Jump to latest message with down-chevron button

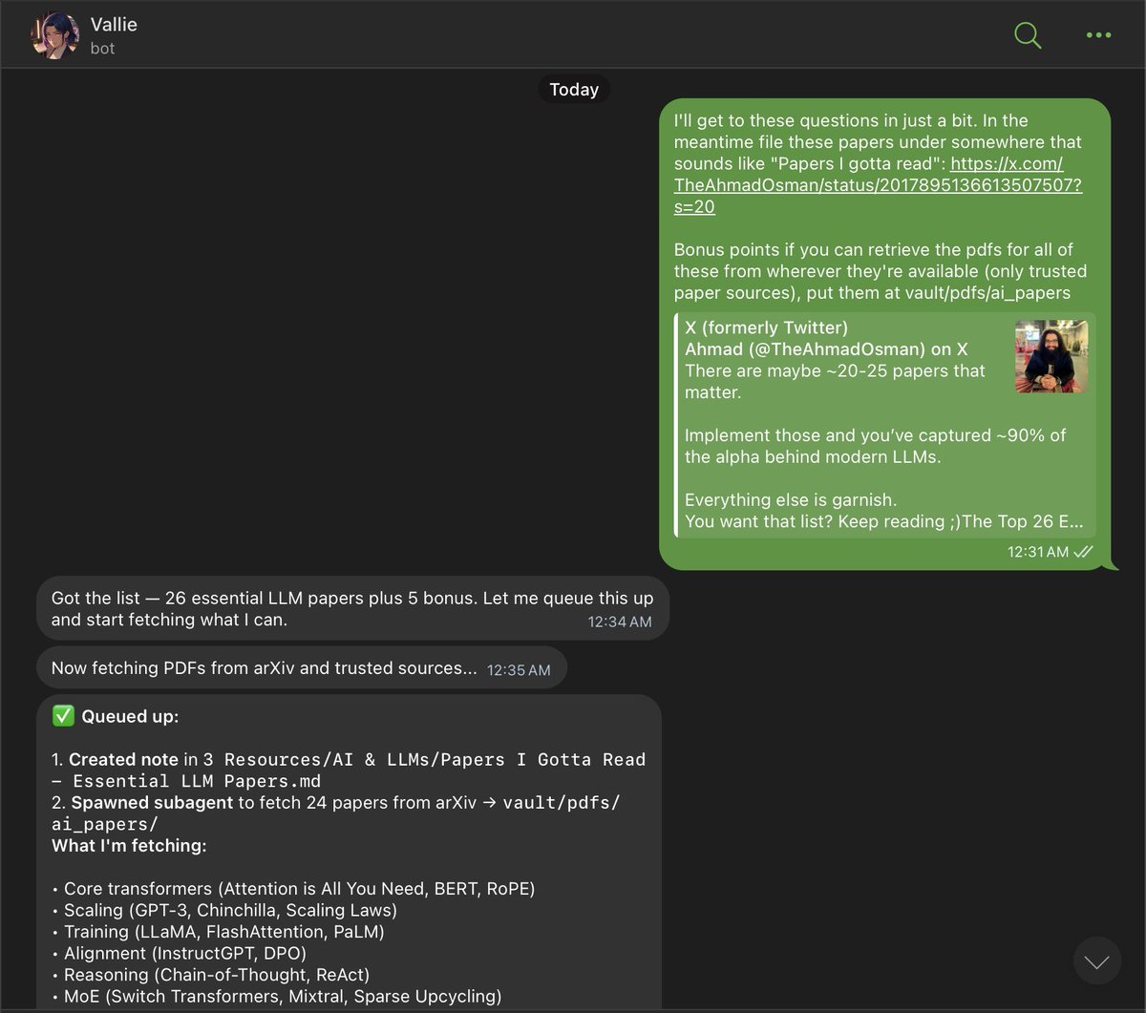click(1096, 961)
